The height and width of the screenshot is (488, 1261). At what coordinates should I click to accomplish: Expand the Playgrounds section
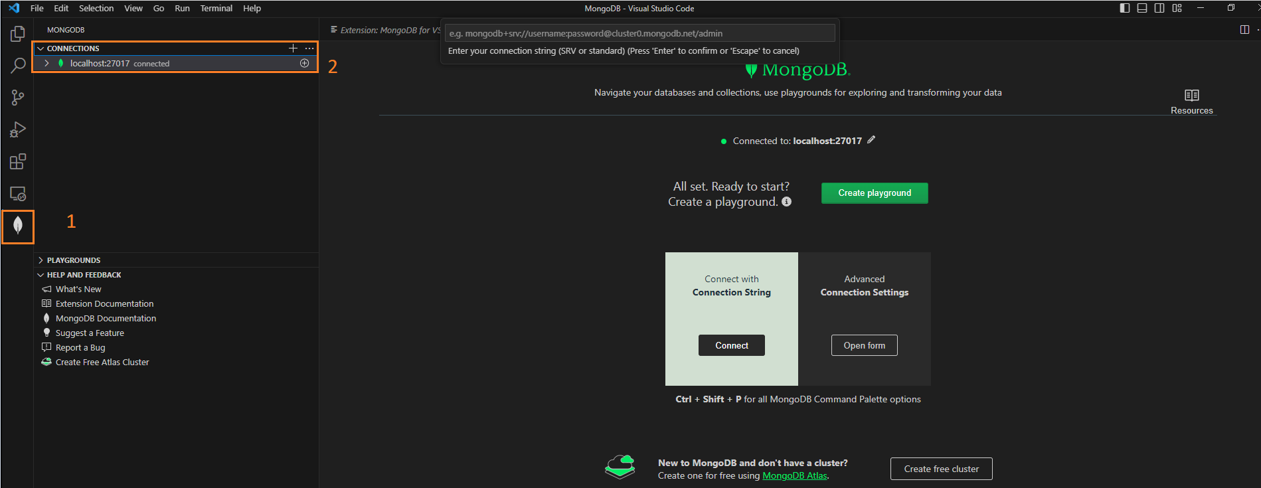[41, 260]
